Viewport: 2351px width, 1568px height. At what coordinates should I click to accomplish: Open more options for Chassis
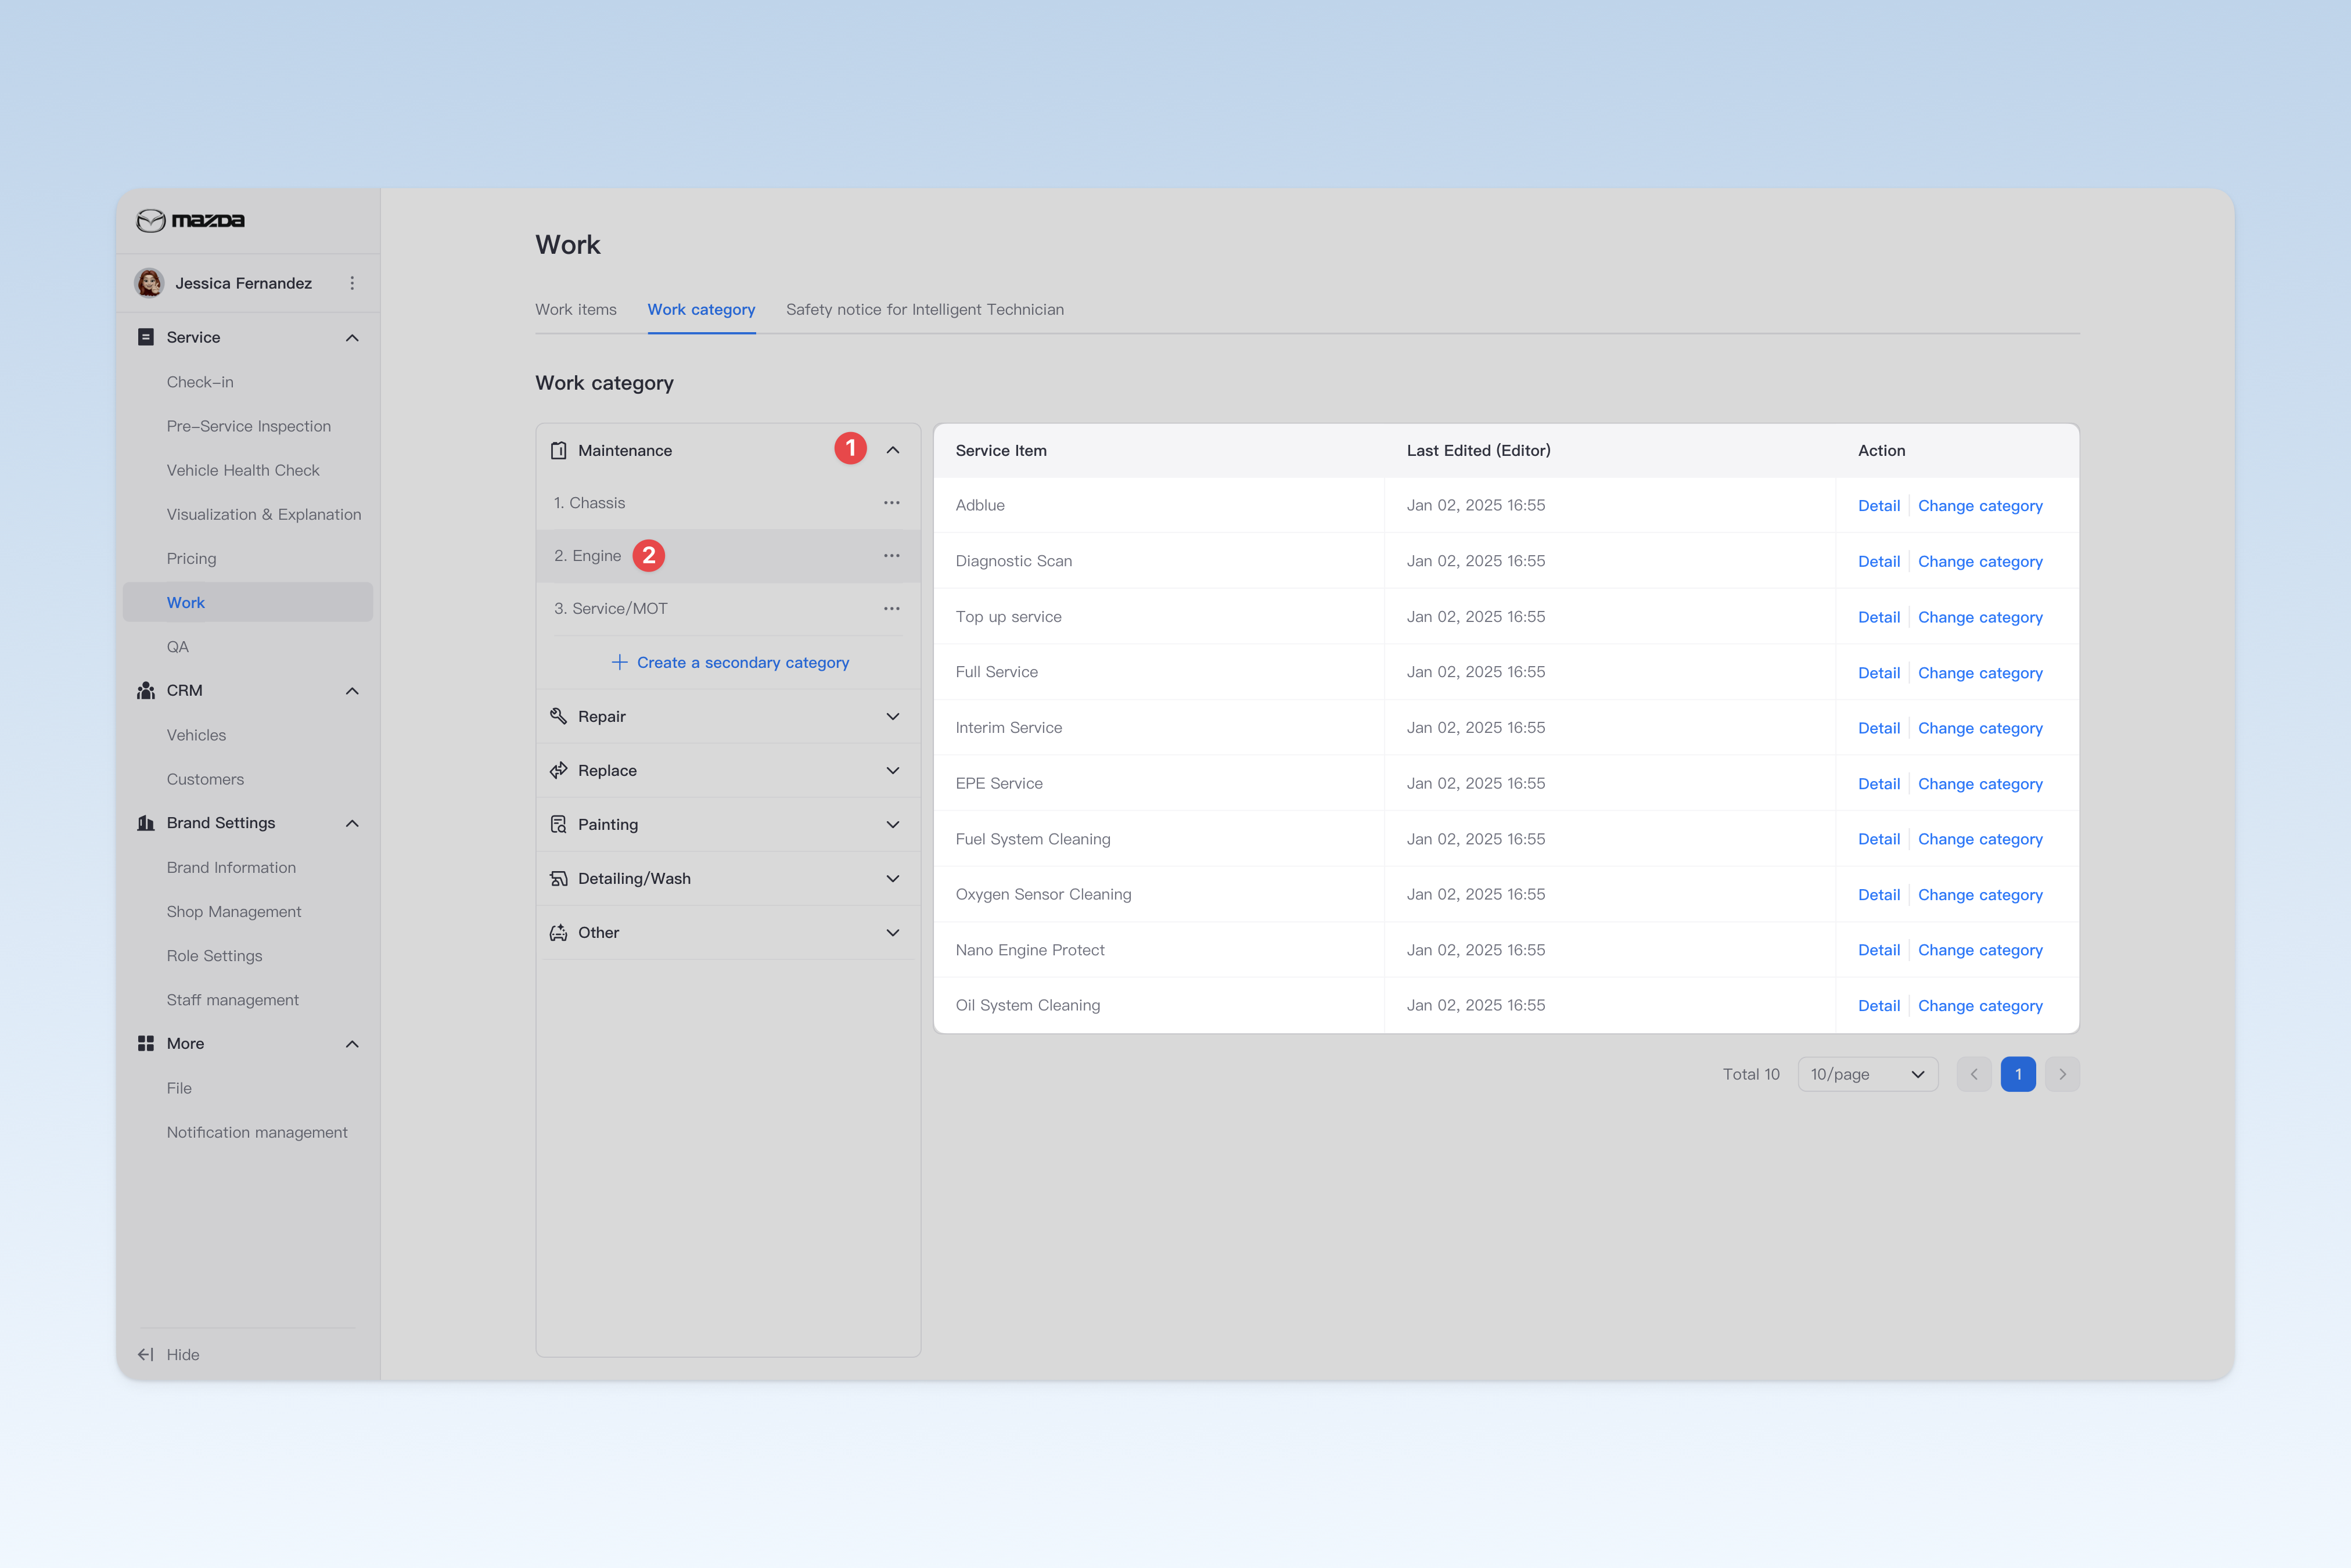891,503
